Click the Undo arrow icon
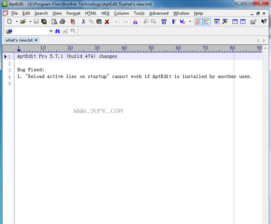271x224 pixels. (117, 22)
